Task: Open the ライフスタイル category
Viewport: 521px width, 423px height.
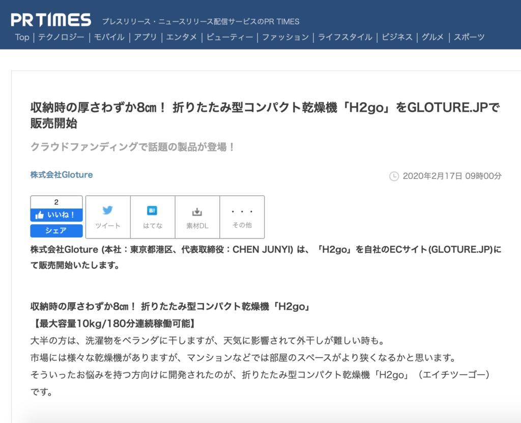Action: 345,37
